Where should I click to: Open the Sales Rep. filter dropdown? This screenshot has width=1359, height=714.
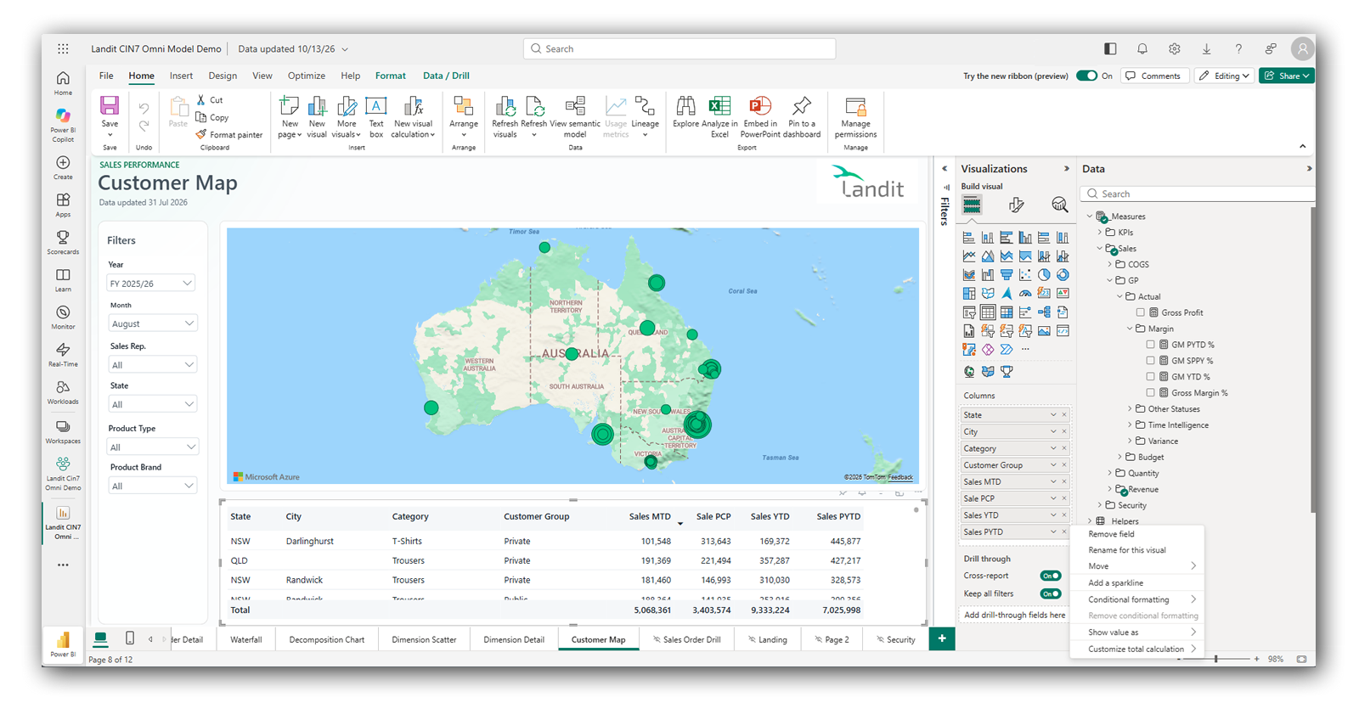[x=153, y=364]
